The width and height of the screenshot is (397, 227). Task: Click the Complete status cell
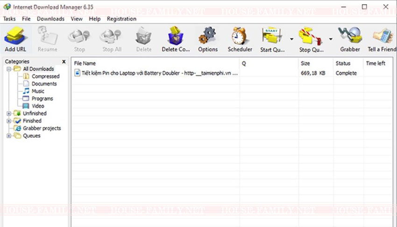tap(346, 73)
